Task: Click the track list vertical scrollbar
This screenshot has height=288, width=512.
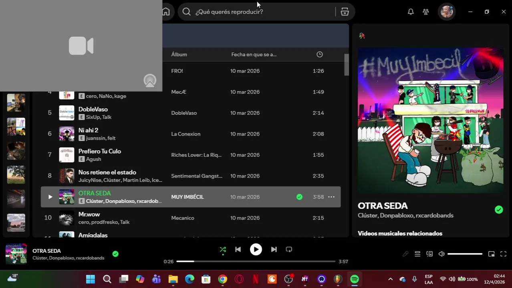Action: [347, 65]
